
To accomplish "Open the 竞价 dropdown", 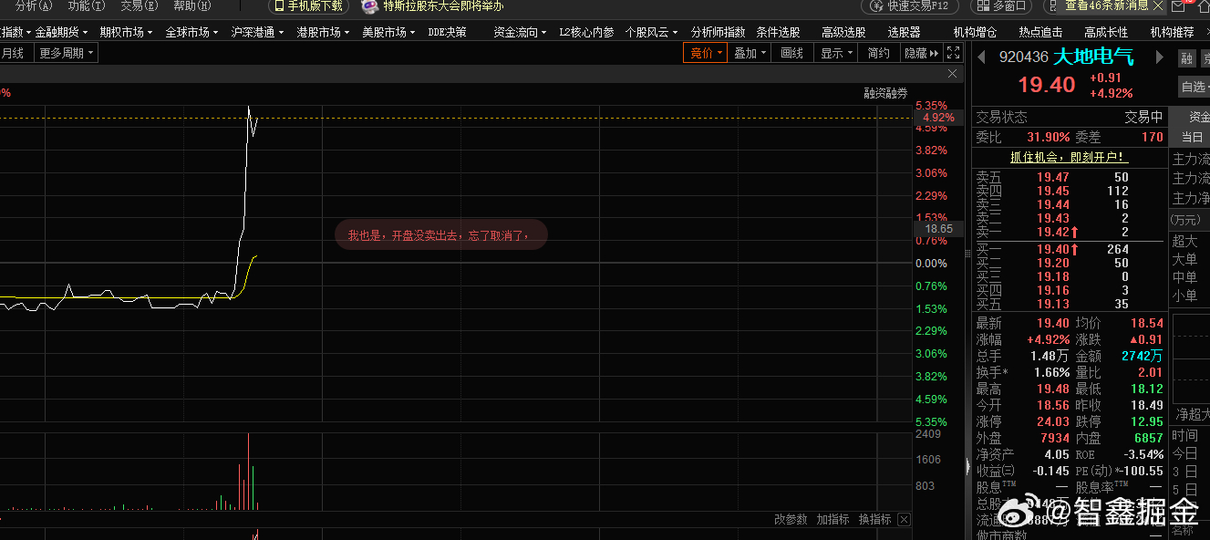I will (x=705, y=52).
